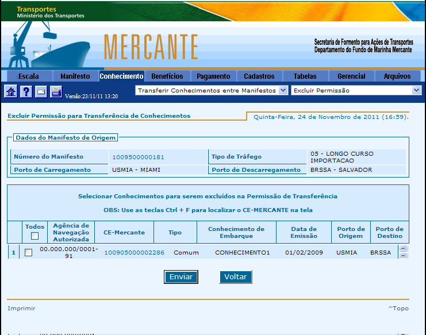Go to the Pagamento tab
Screen dimensions: 426x335
coord(213,76)
